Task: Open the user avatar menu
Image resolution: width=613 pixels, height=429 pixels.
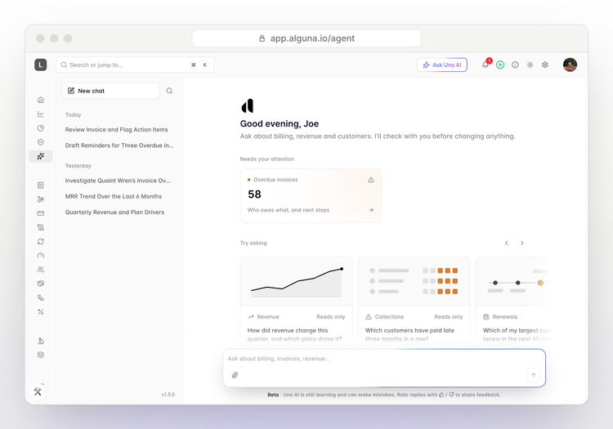Action: (570, 65)
